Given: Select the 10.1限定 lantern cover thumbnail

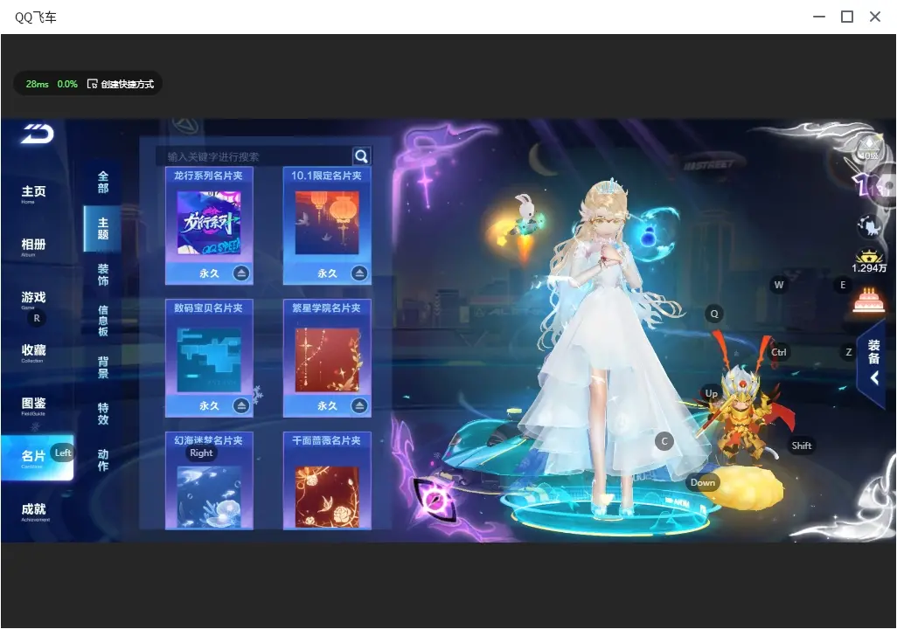Looking at the screenshot, I should tap(327, 223).
